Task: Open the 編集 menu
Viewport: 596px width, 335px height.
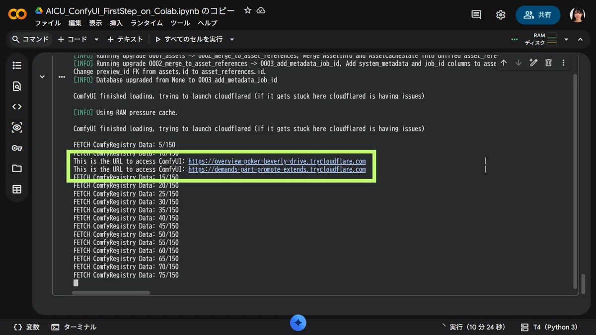Action: point(75,23)
